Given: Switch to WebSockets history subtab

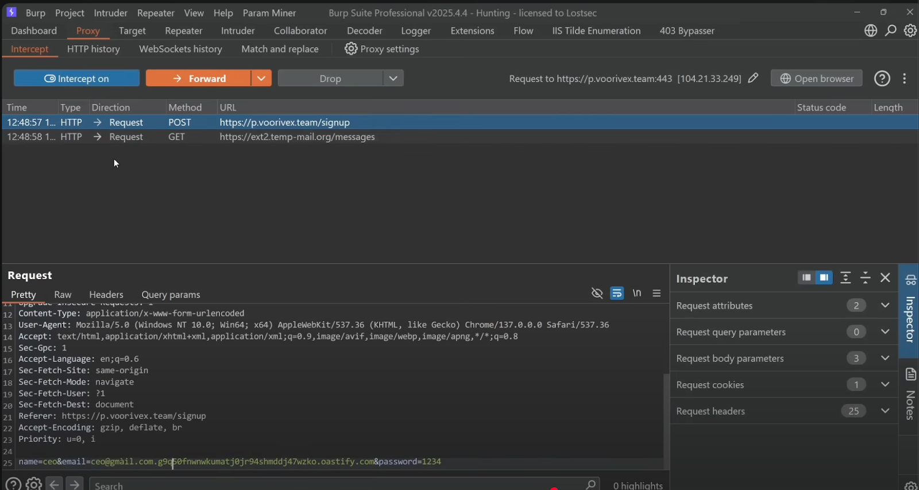Looking at the screenshot, I should click(x=180, y=49).
